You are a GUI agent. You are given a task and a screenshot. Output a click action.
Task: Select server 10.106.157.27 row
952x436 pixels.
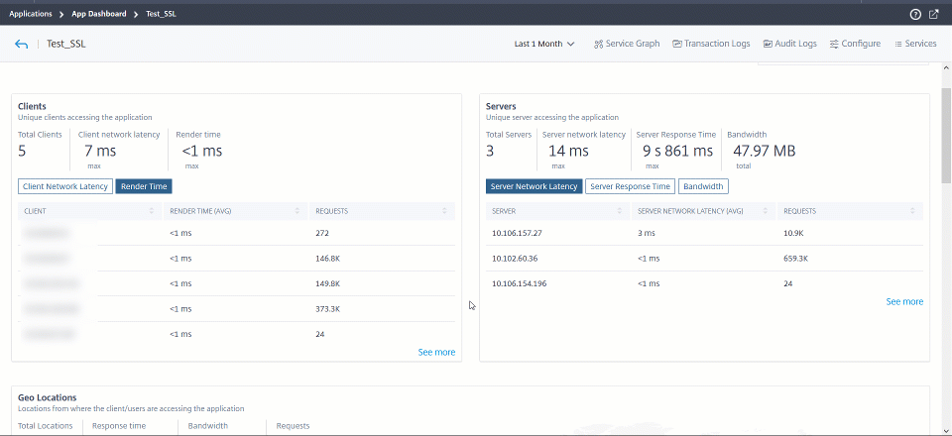point(704,233)
